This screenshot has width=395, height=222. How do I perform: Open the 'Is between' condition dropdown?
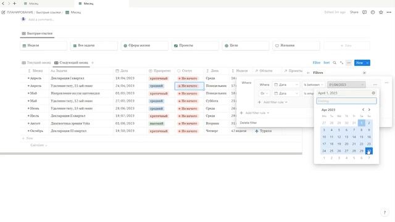[314, 85]
